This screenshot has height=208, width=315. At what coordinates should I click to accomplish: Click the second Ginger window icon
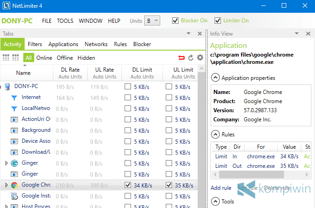(x=14, y=174)
